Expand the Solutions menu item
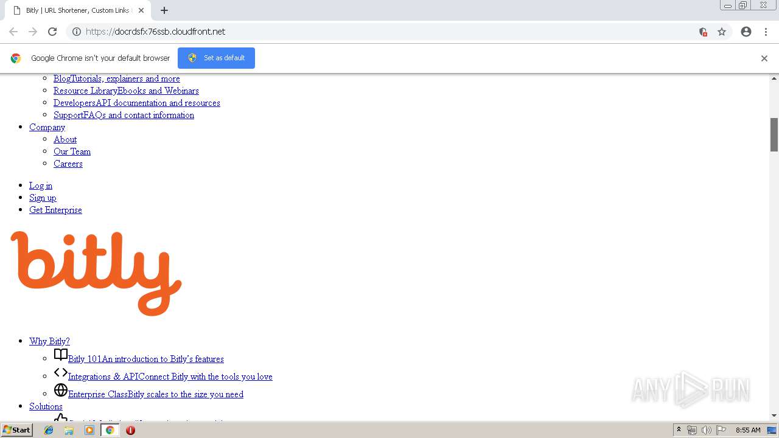 point(46,406)
